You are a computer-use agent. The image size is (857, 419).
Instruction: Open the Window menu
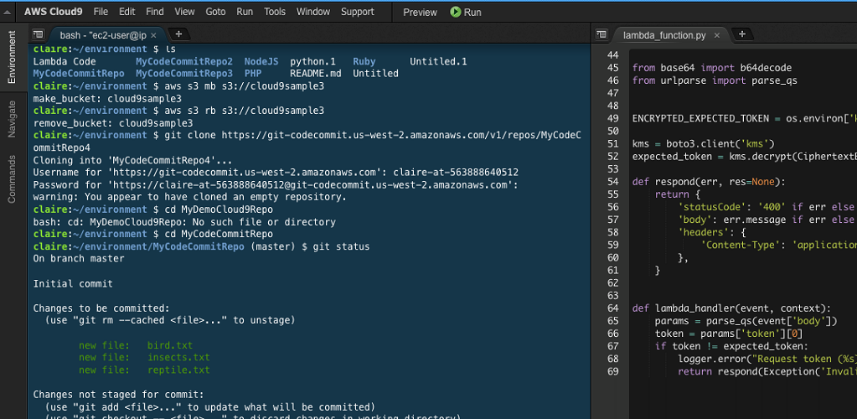point(313,12)
